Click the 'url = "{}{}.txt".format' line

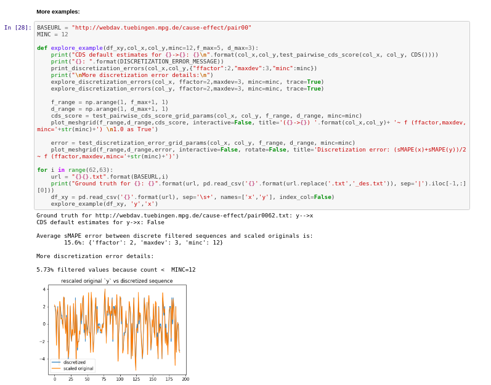[110, 177]
